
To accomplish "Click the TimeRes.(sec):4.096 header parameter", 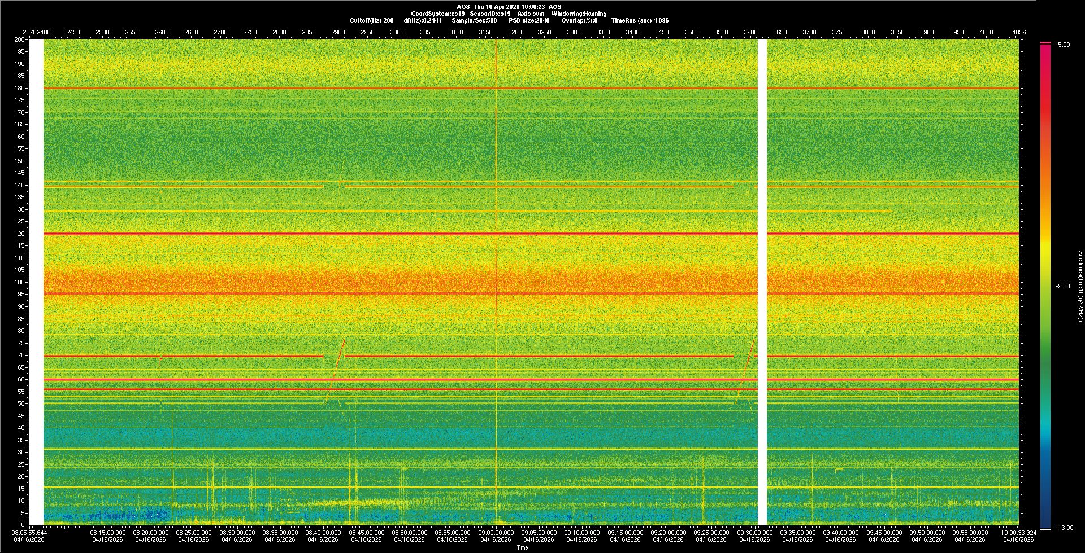I will [x=640, y=20].
